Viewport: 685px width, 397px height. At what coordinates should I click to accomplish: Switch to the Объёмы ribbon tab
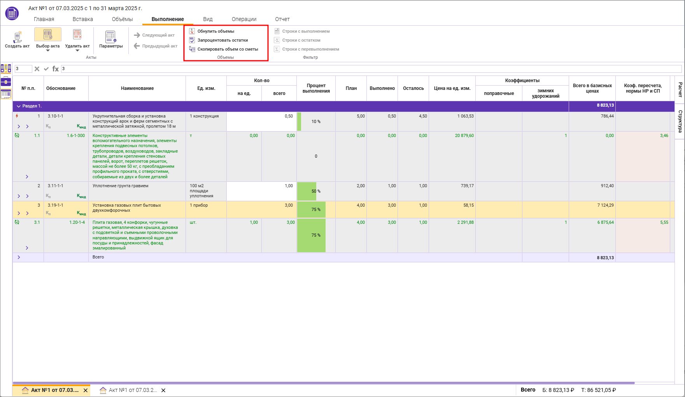[x=122, y=19]
